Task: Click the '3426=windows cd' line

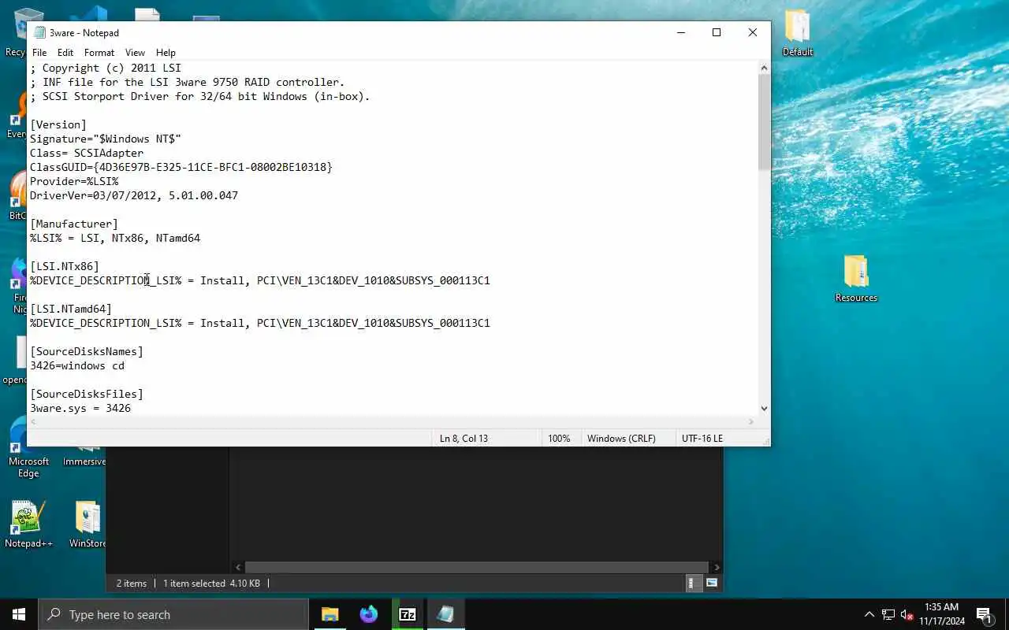Action: point(77,365)
